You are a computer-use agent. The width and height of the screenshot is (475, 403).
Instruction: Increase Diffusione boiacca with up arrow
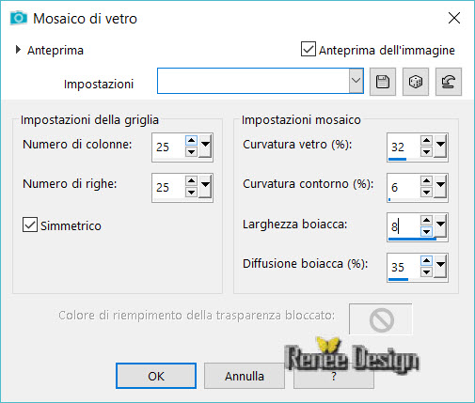[x=426, y=260]
